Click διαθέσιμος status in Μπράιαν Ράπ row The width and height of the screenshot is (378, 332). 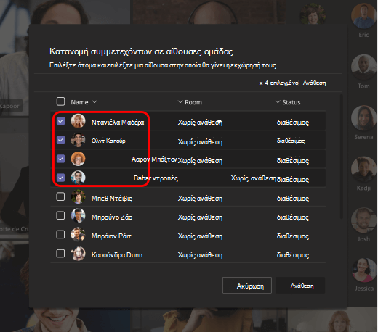(293, 236)
